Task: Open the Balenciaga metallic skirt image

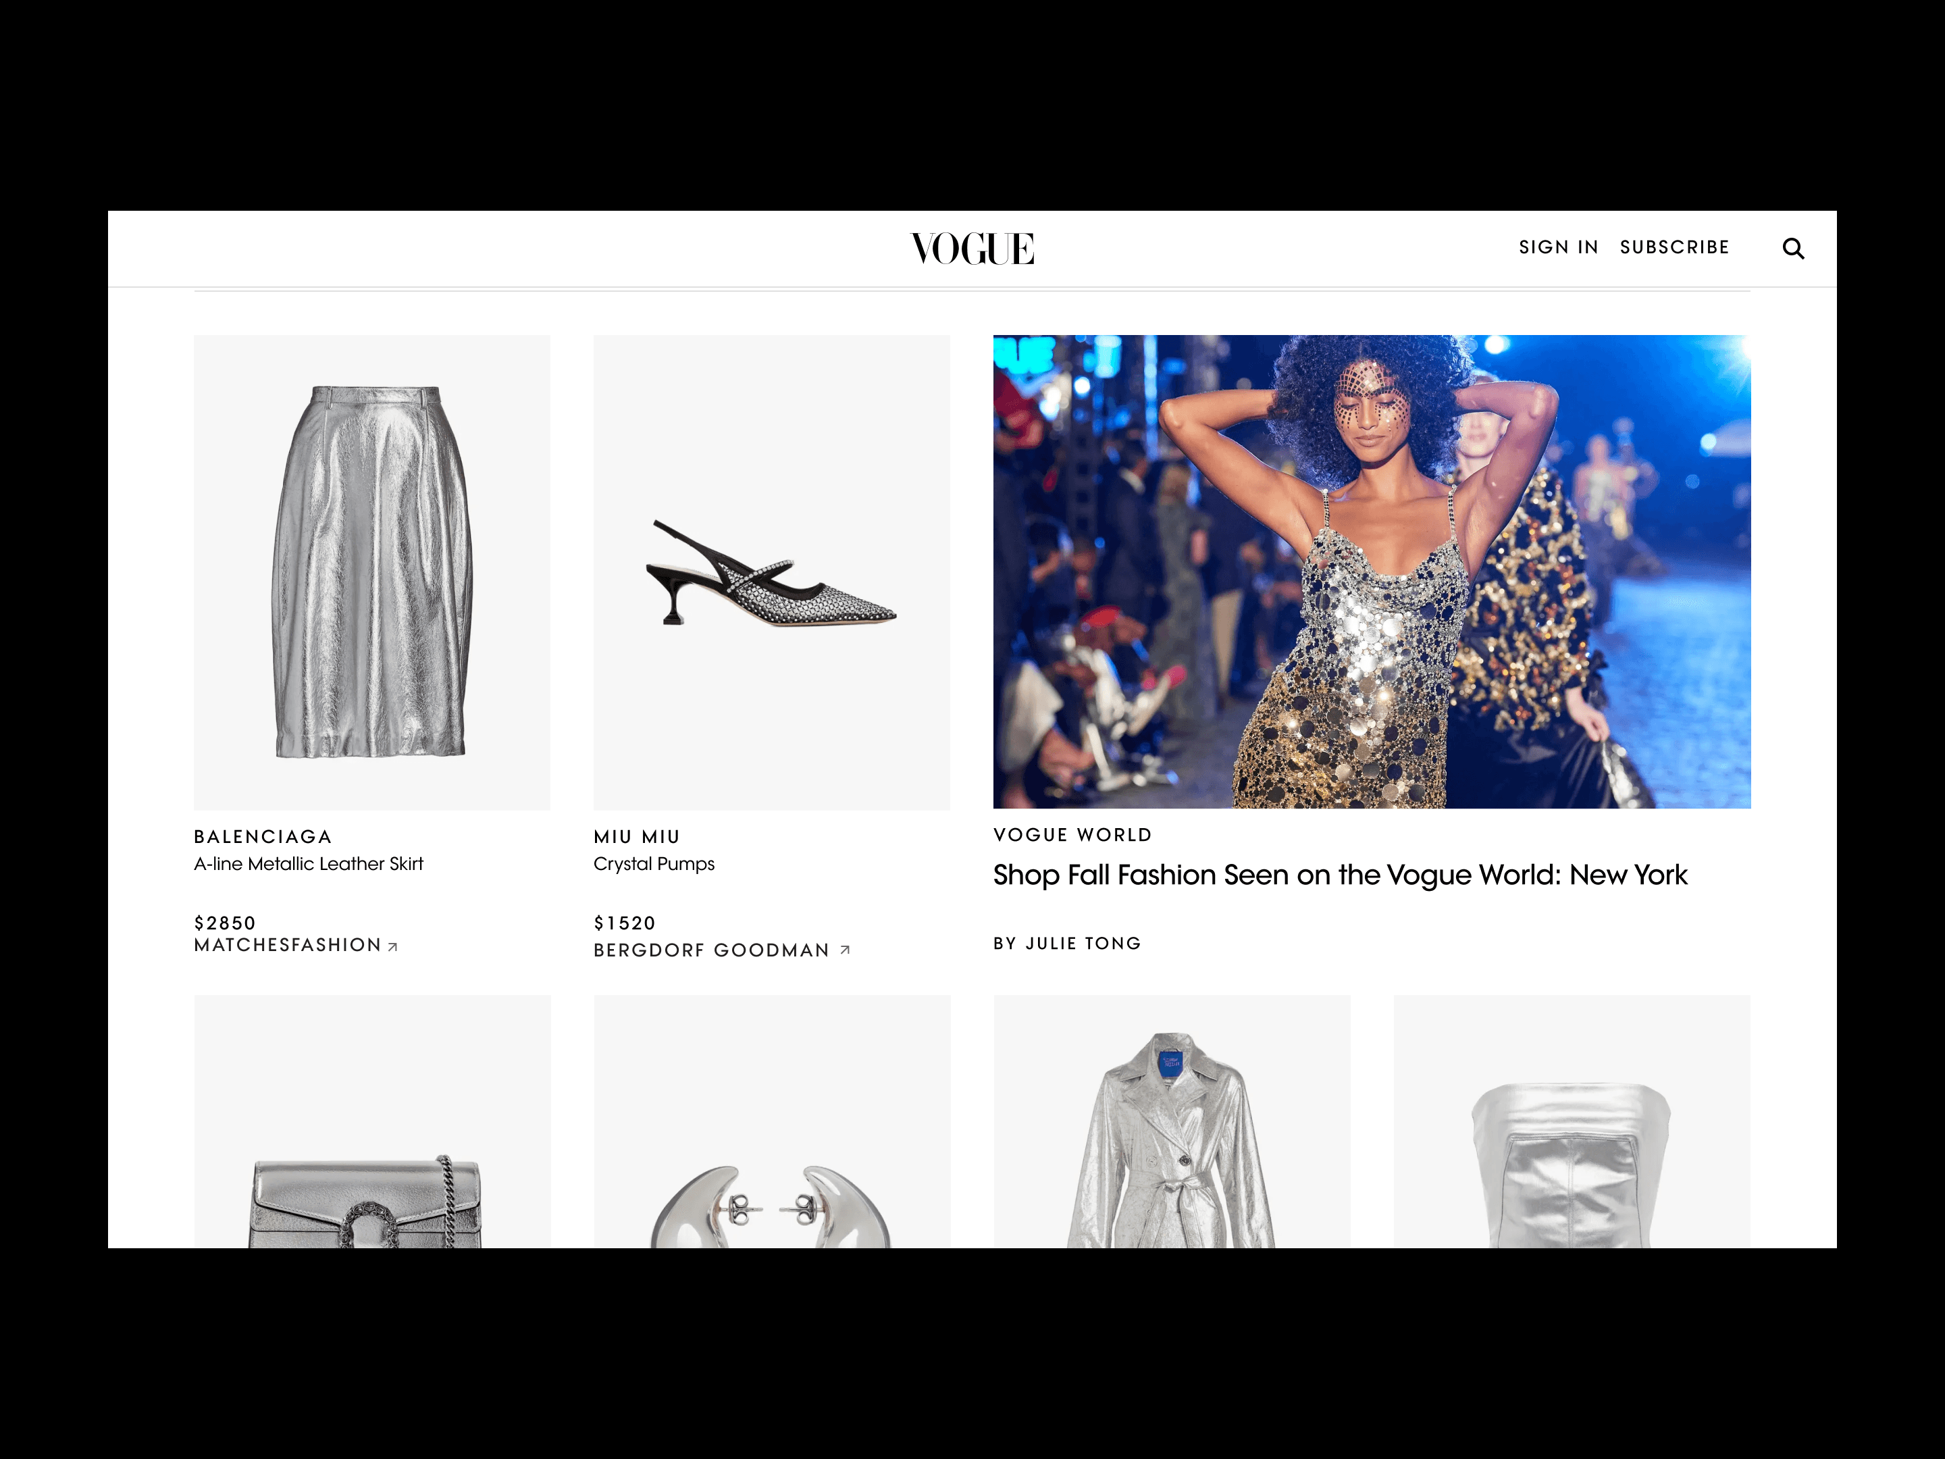Action: 372,573
